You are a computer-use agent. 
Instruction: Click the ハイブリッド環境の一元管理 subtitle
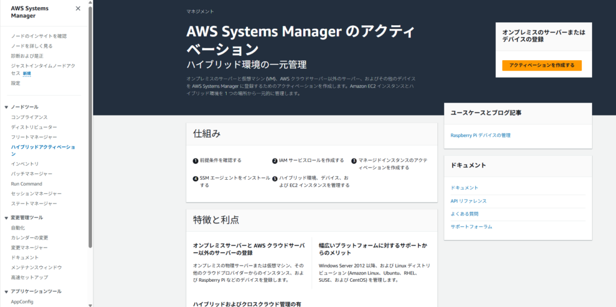pos(246,65)
